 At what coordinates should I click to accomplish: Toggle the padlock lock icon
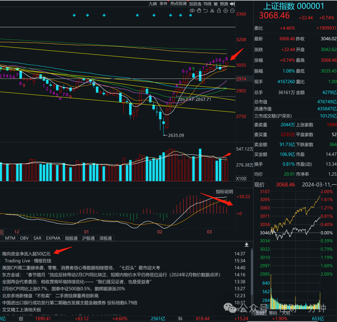[219, 11]
